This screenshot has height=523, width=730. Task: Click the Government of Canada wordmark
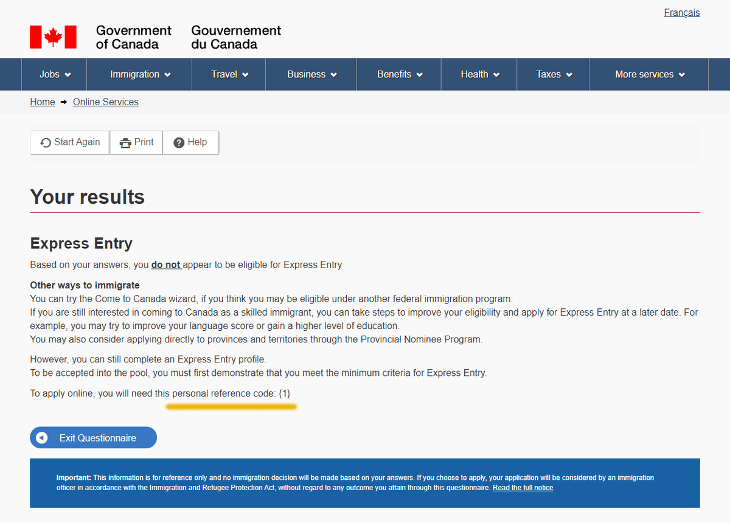click(x=134, y=37)
